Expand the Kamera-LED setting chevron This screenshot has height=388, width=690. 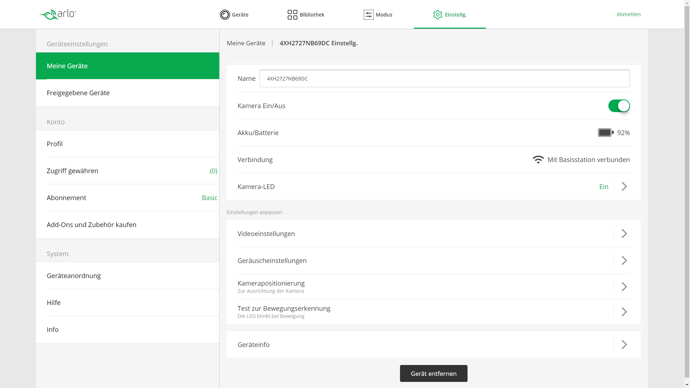coord(624,186)
